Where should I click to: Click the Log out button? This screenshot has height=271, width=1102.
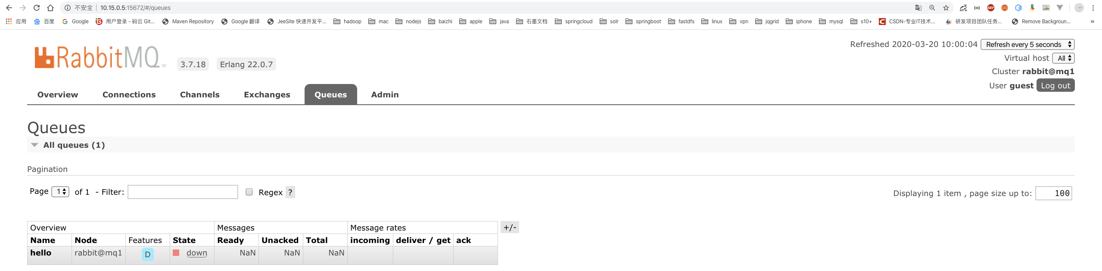point(1055,85)
